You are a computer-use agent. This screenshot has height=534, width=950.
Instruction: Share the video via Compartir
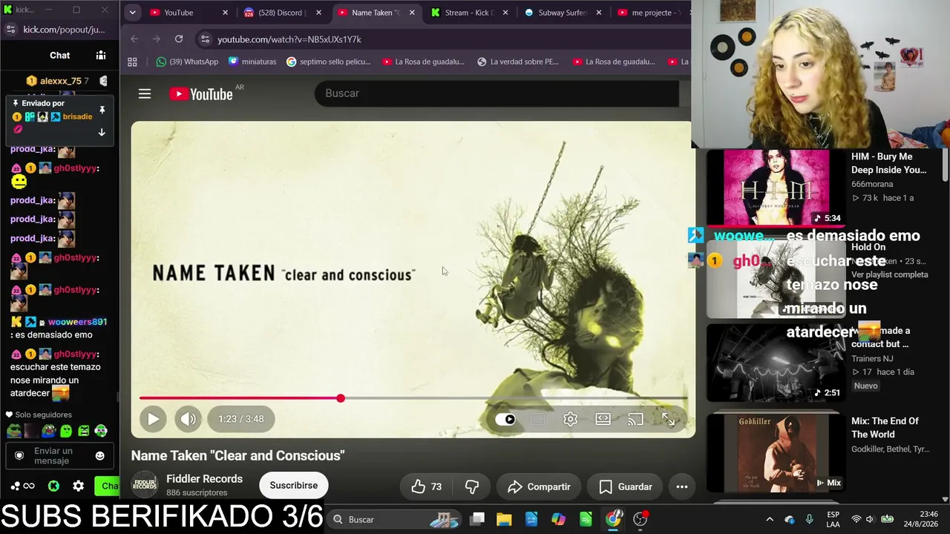click(x=539, y=487)
